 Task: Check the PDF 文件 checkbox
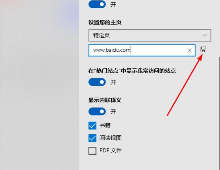(x=92, y=151)
